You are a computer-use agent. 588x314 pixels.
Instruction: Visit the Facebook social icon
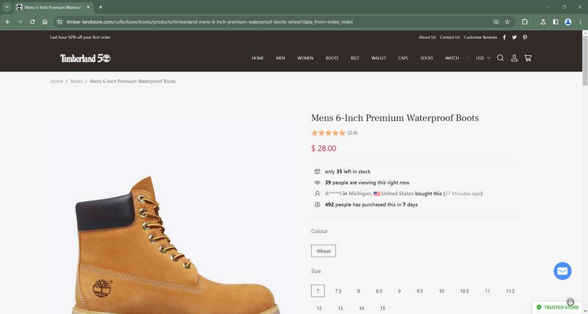(x=504, y=38)
